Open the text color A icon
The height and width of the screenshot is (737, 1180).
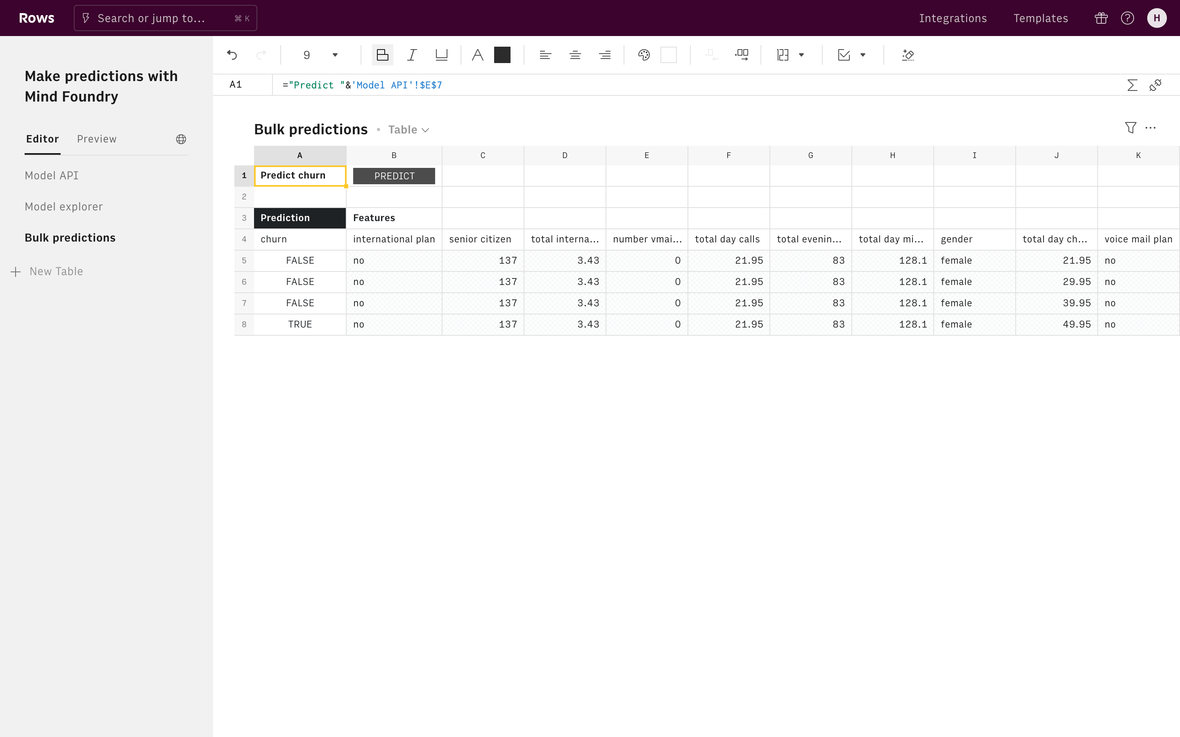point(478,55)
